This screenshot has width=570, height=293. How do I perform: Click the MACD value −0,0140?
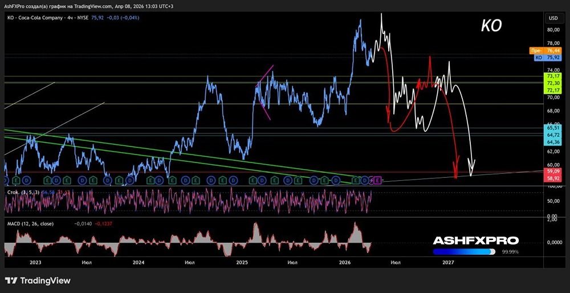coord(84,224)
